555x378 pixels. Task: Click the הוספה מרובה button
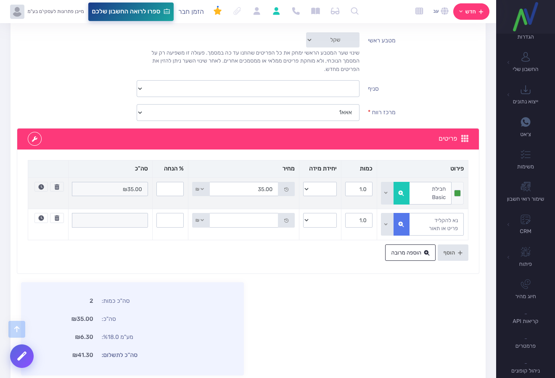410,253
